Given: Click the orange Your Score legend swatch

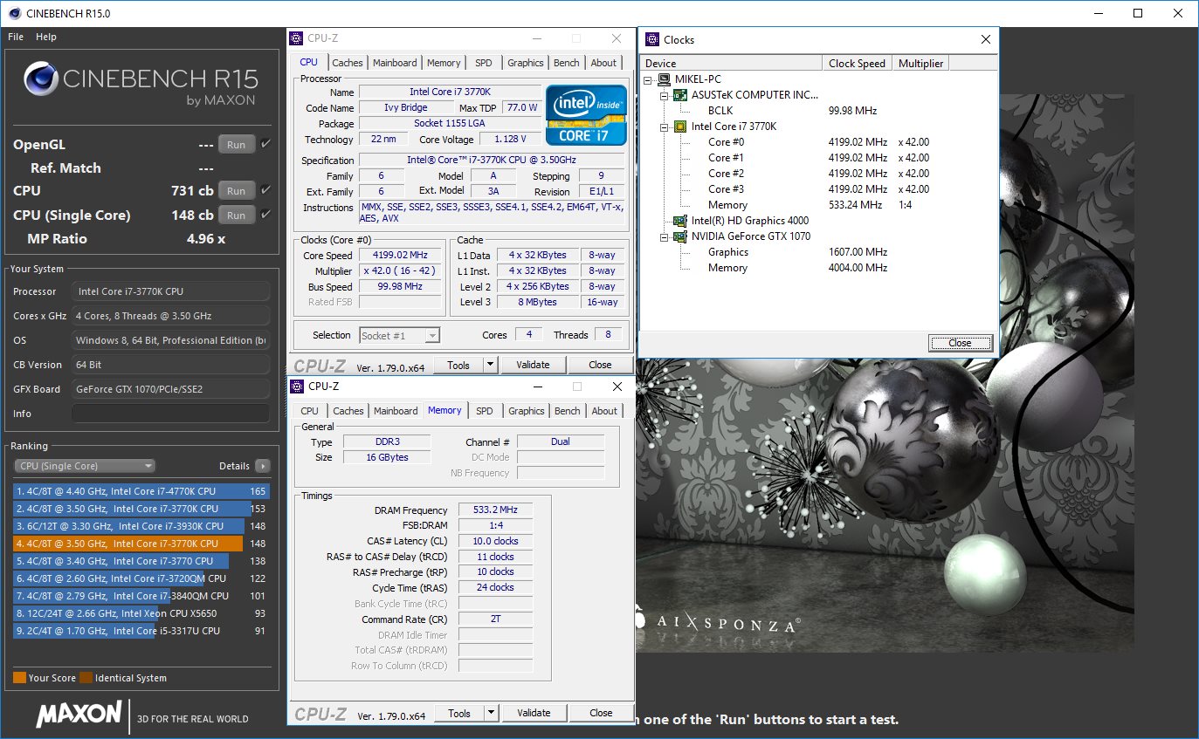Looking at the screenshot, I should (x=19, y=678).
